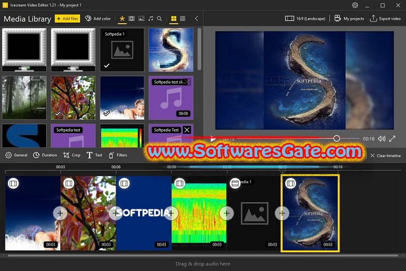This screenshot has height=271, width=406.
Task: Expand the preview to fullscreen
Action: click(x=392, y=139)
